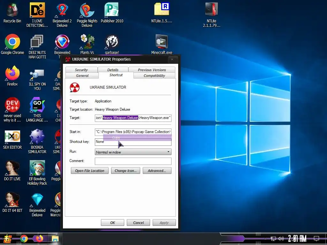Open File Explorer from the taskbar
Screen dimensions: 327x245
click(55, 239)
